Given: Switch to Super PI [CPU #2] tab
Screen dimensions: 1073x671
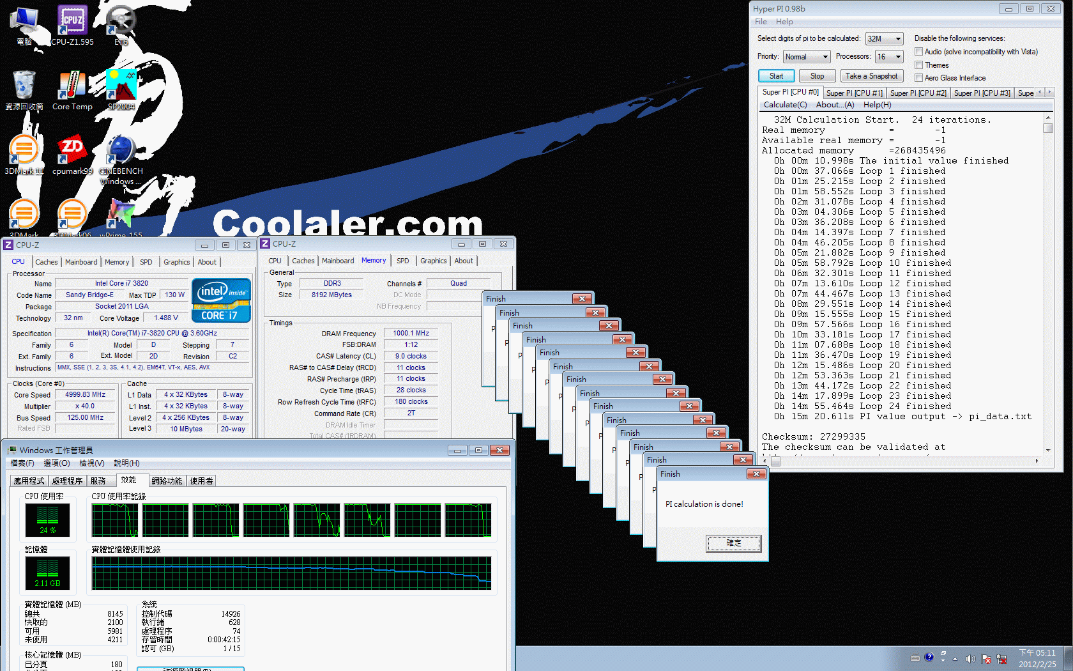Looking at the screenshot, I should (918, 93).
